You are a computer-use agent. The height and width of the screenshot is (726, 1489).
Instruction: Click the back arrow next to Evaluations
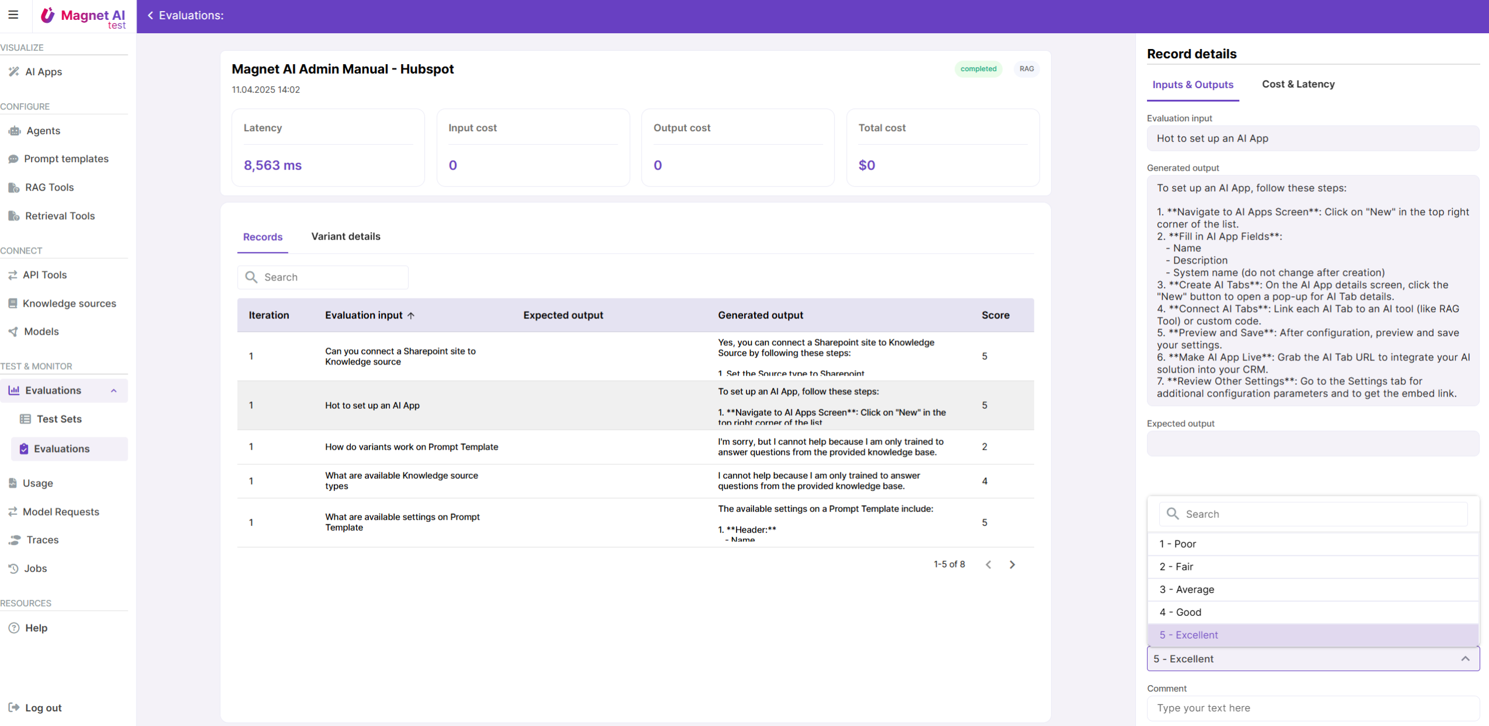(x=151, y=16)
